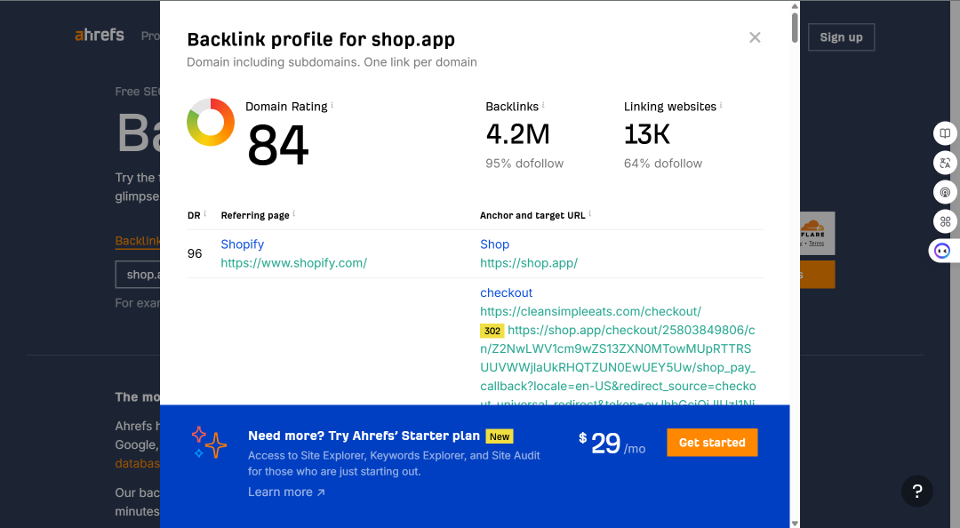Viewport: 960px width, 528px height.
Task: Click the Backlinks info icon
Action: 543,105
